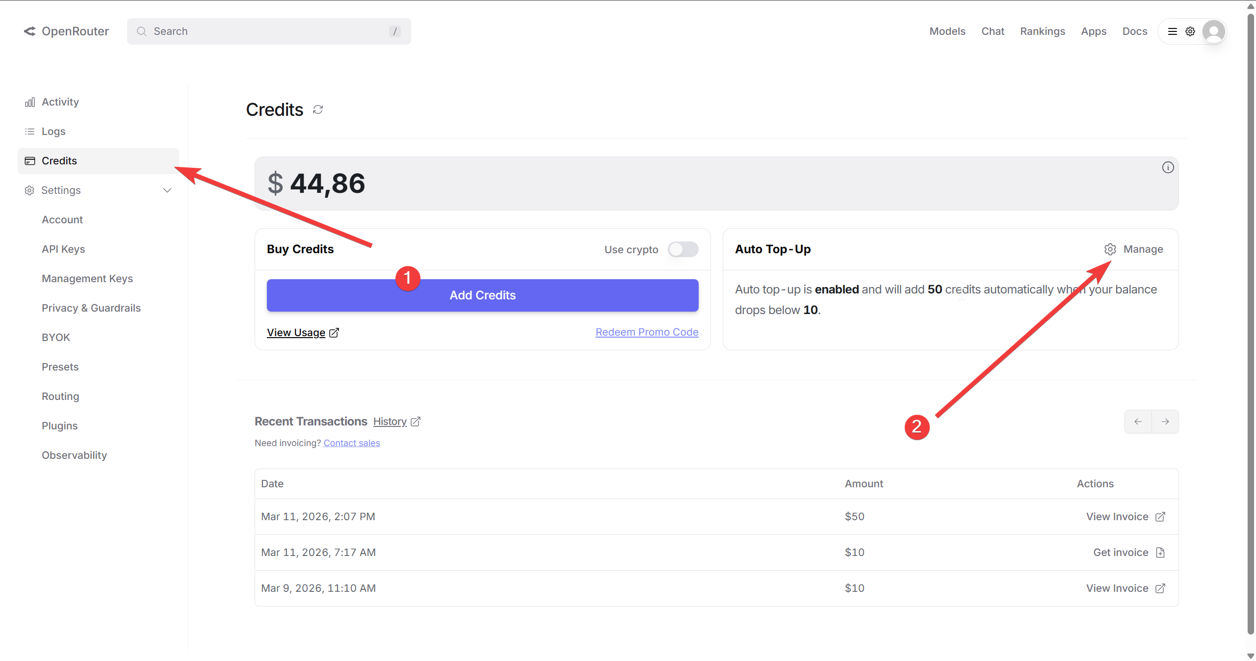This screenshot has height=661, width=1256.
Task: Open API Keys page
Action: coord(63,249)
